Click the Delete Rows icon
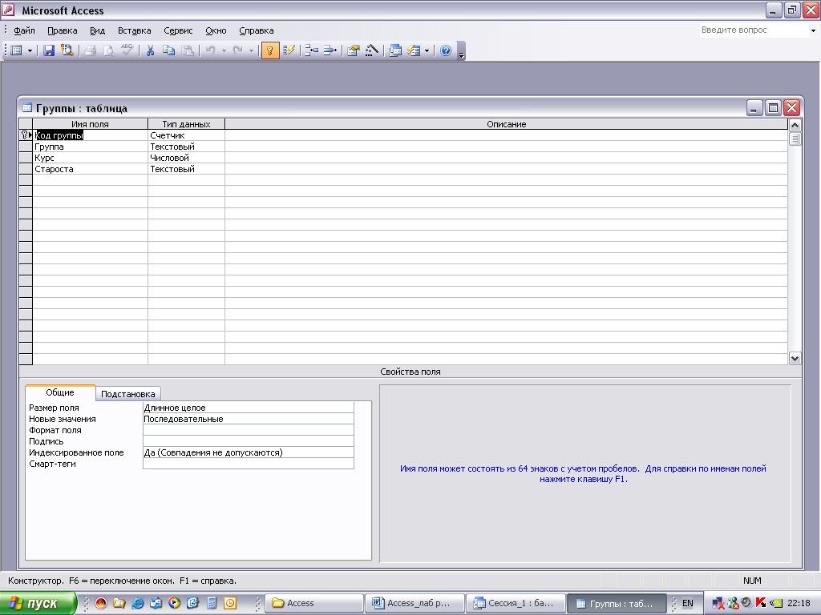This screenshot has height=615, width=821. [x=330, y=50]
